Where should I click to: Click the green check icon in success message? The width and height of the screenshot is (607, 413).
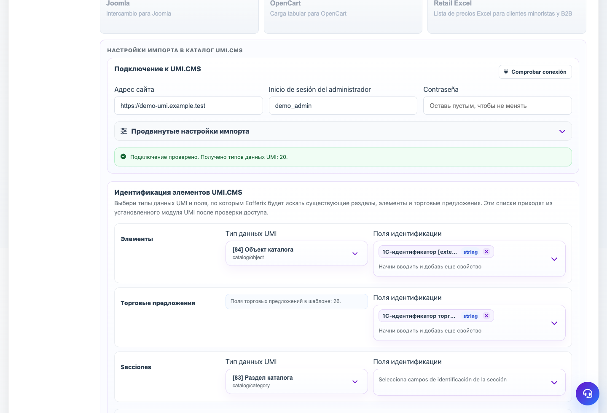tap(124, 156)
